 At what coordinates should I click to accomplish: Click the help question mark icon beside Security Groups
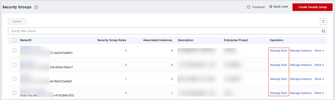click(36, 7)
